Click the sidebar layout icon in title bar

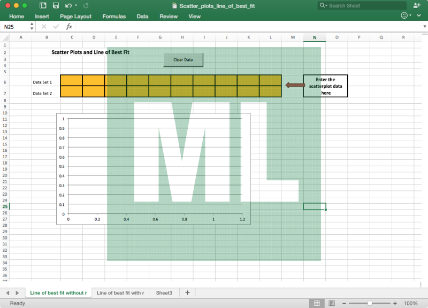(x=43, y=5)
